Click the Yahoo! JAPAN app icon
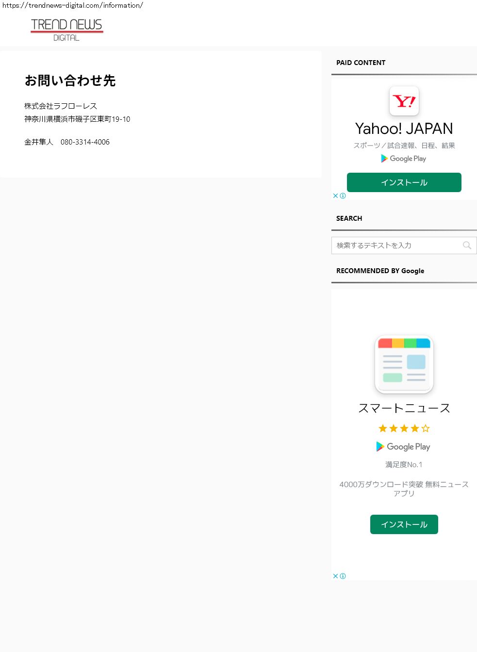The image size is (477, 652). click(x=404, y=101)
